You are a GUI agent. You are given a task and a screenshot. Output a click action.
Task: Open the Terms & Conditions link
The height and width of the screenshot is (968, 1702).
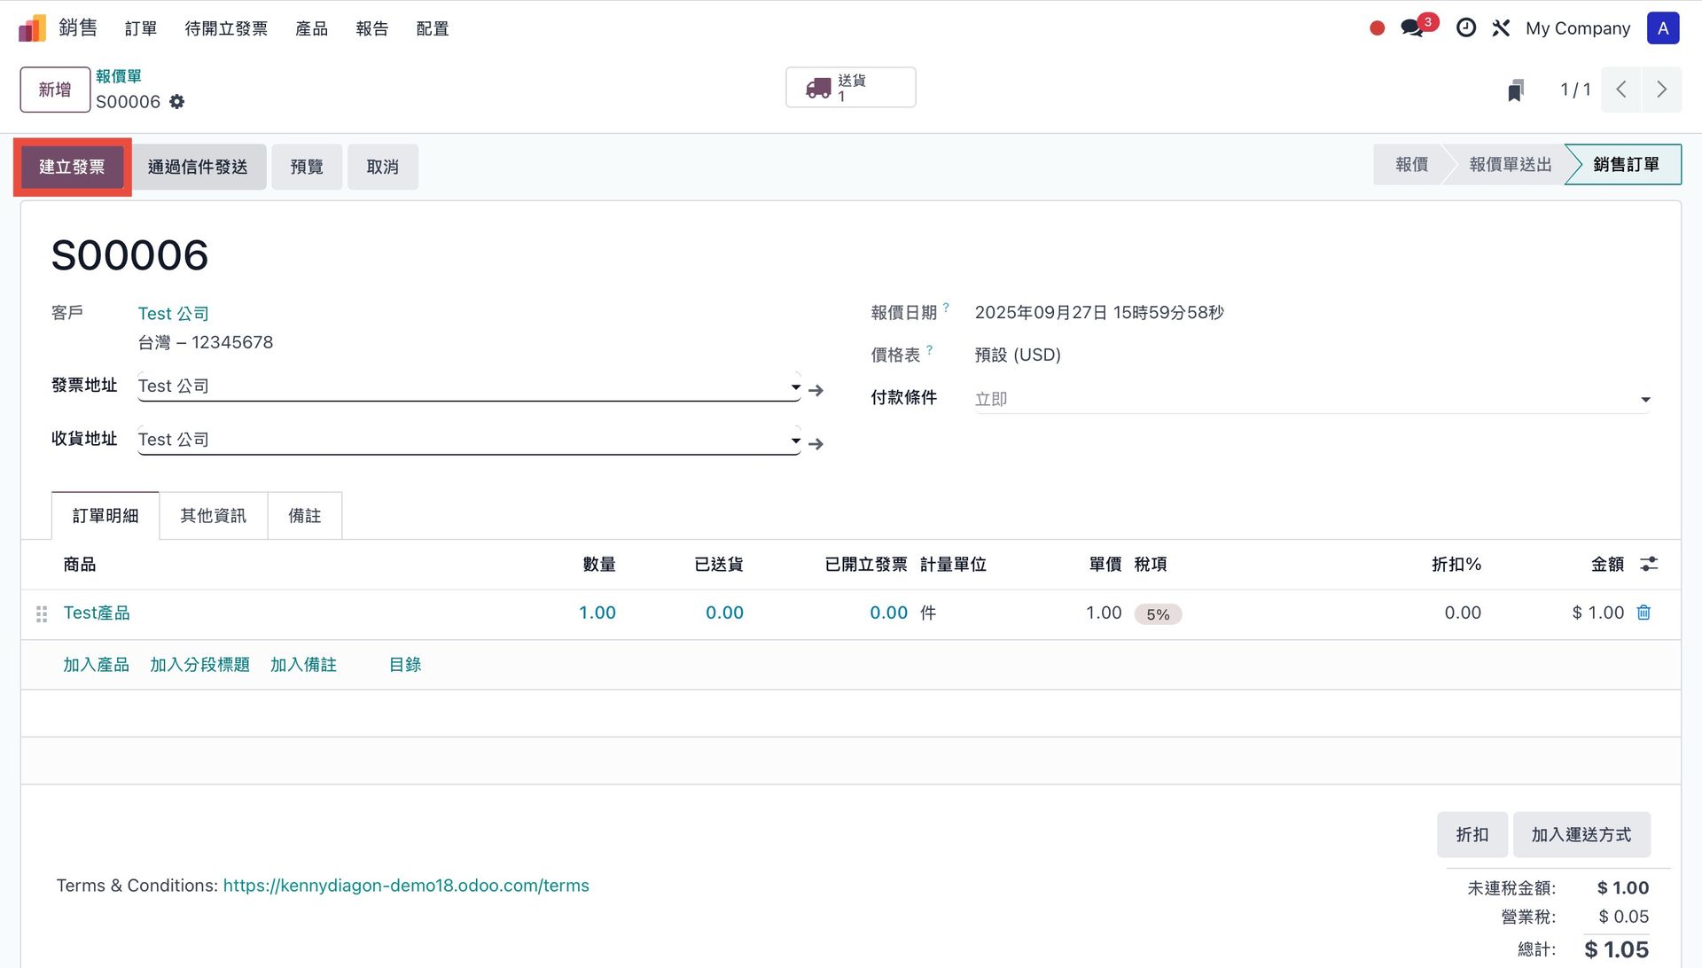click(x=406, y=886)
